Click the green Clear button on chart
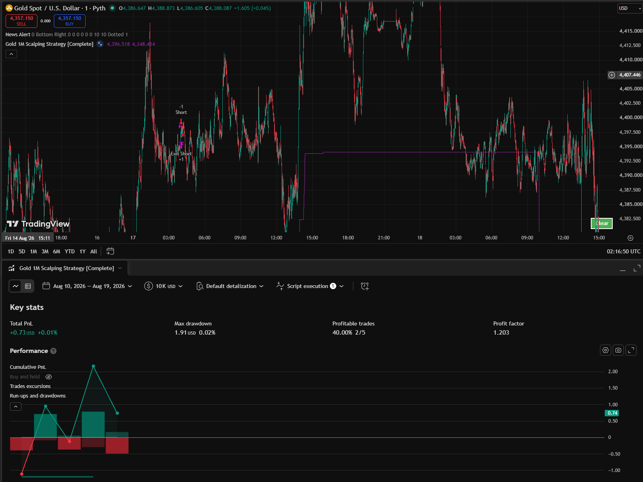 [602, 223]
